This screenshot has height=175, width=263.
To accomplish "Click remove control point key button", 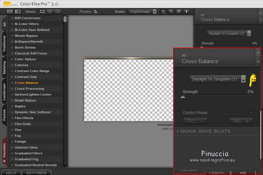I will point(195,121).
